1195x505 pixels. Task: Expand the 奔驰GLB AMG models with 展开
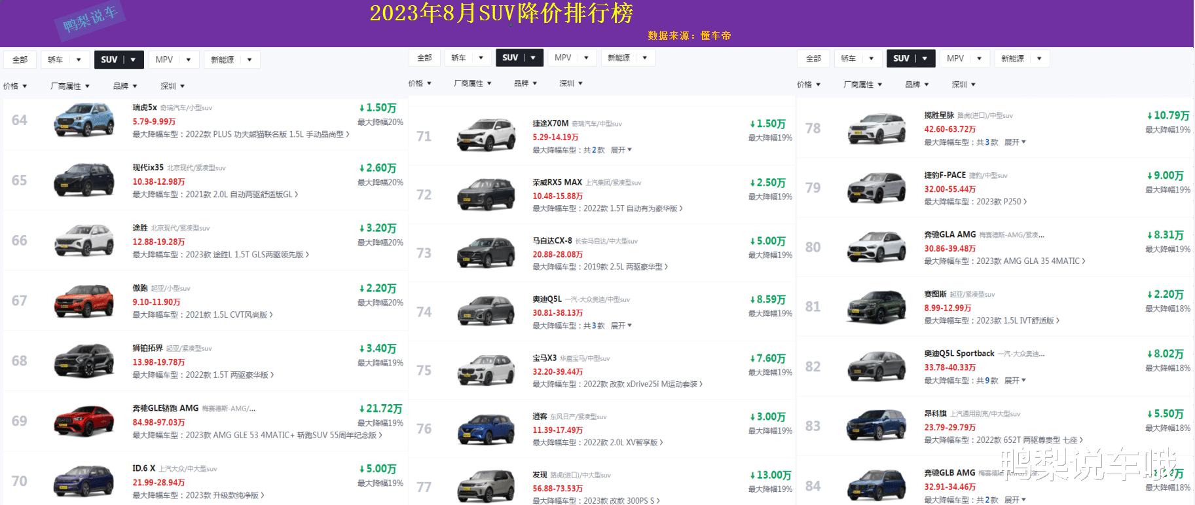[x=1015, y=500]
